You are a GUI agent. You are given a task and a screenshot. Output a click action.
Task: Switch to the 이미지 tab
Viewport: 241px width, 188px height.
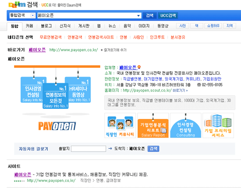tap(144, 26)
